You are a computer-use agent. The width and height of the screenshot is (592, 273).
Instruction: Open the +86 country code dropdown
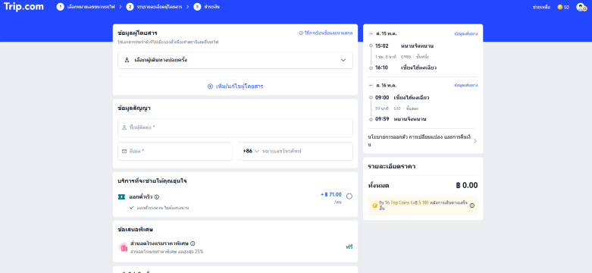[x=251, y=151]
